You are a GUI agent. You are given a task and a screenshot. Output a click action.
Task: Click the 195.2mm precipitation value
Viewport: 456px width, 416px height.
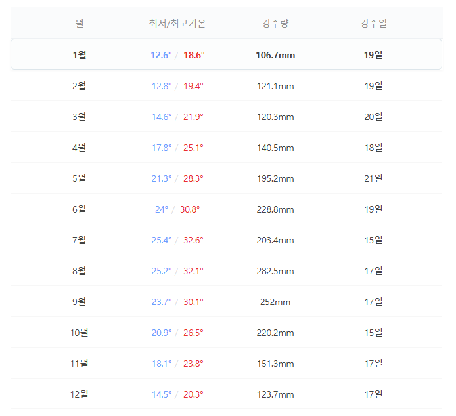(275, 178)
